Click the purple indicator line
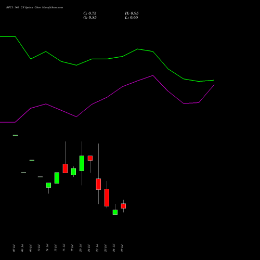The height and width of the screenshot is (260, 260). click(x=107, y=97)
